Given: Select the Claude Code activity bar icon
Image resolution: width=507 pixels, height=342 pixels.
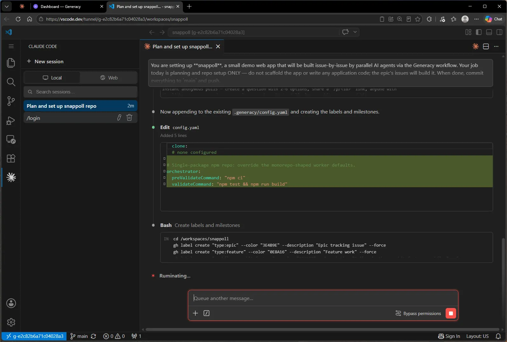Looking at the screenshot, I should (x=11, y=177).
